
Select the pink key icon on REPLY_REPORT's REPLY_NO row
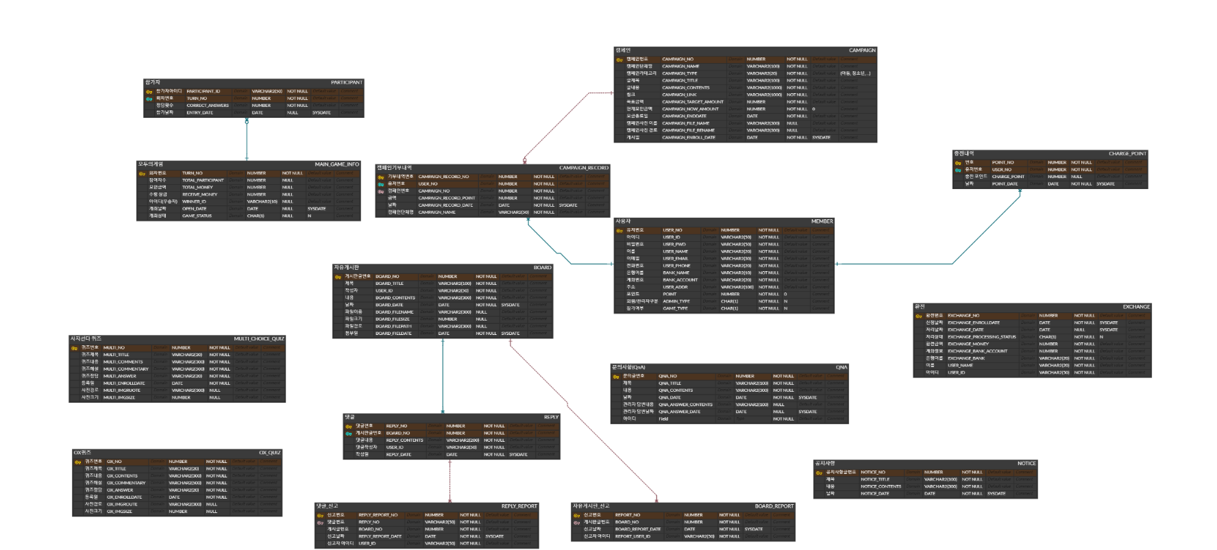320,523
